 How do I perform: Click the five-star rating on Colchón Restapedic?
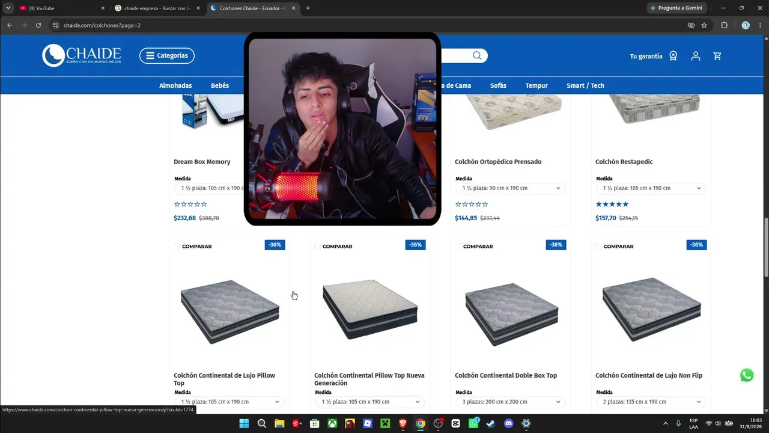612,204
